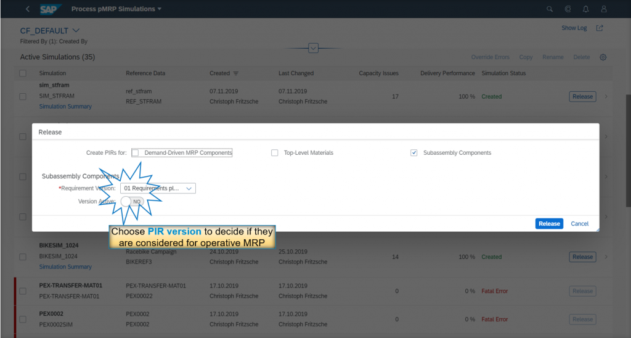
Task: Expand the collapsed header filter bar
Action: pos(313,48)
